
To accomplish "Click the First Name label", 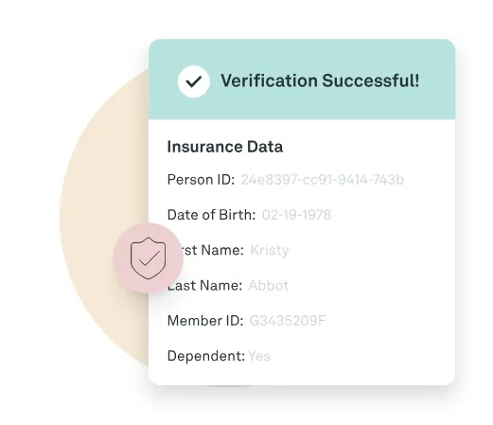I will (x=211, y=250).
